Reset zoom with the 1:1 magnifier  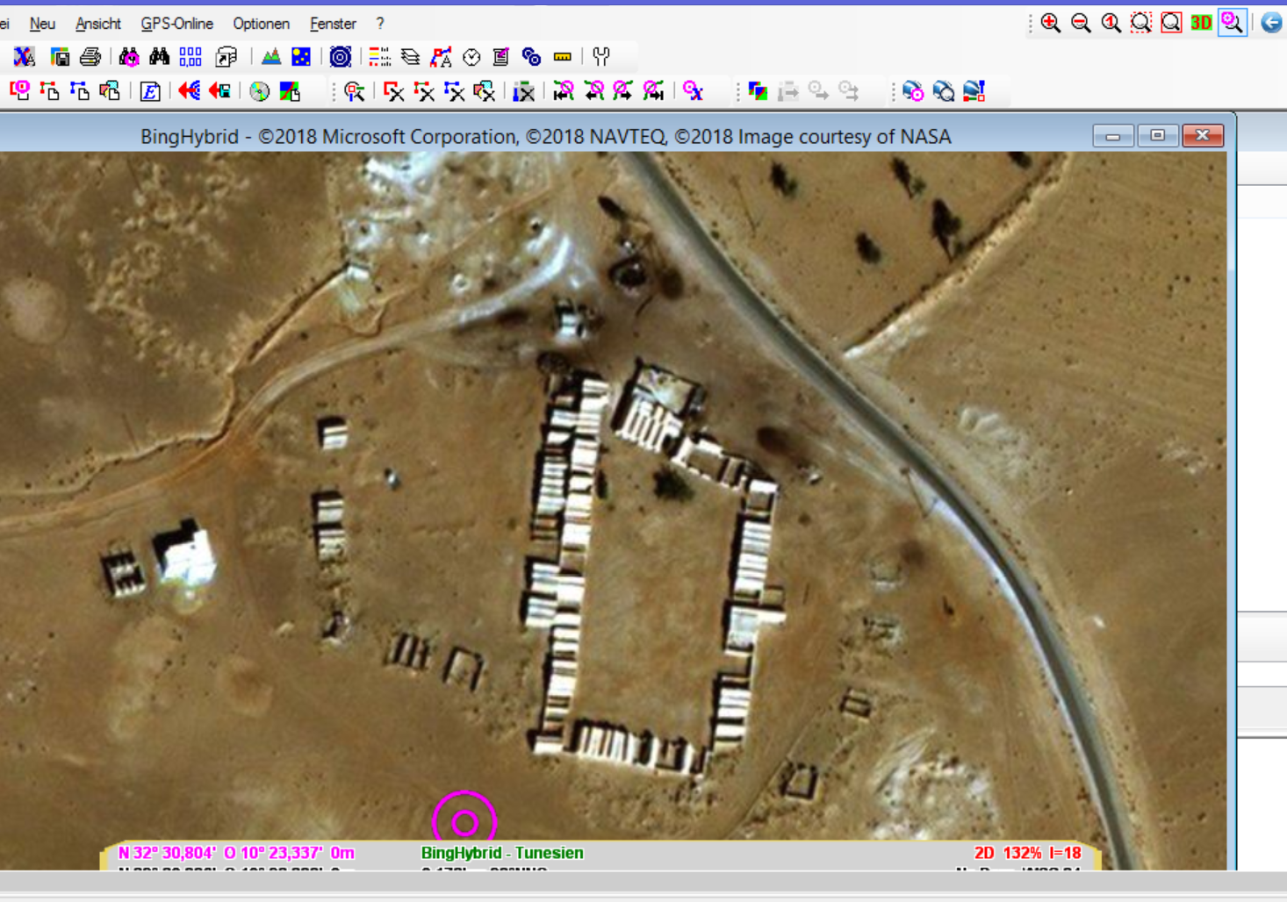coord(1111,24)
